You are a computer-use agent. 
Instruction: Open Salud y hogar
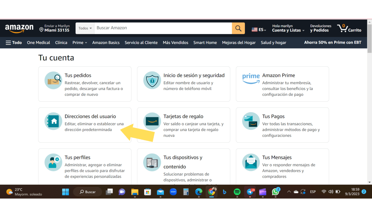273,43
